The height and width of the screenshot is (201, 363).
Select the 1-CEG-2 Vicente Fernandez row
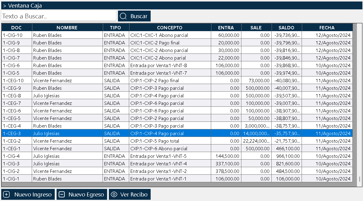[x=177, y=141]
